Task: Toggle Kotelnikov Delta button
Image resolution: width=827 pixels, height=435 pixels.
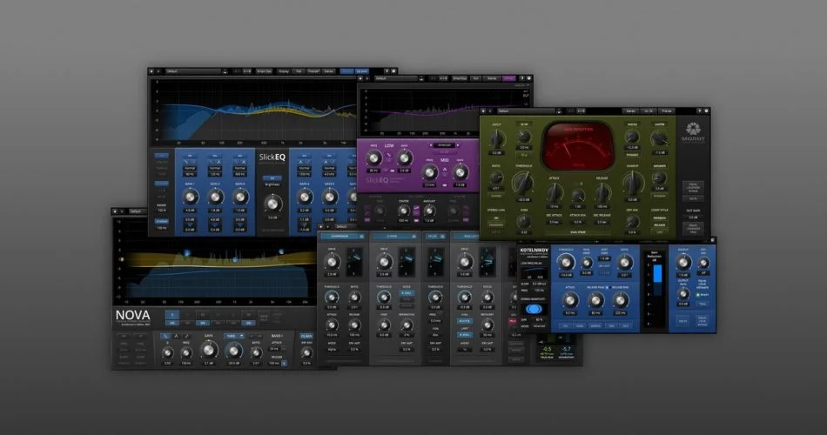Action: point(682,320)
